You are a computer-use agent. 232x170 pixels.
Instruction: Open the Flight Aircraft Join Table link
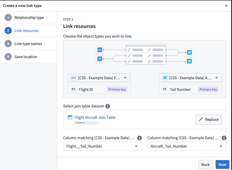[95, 117]
